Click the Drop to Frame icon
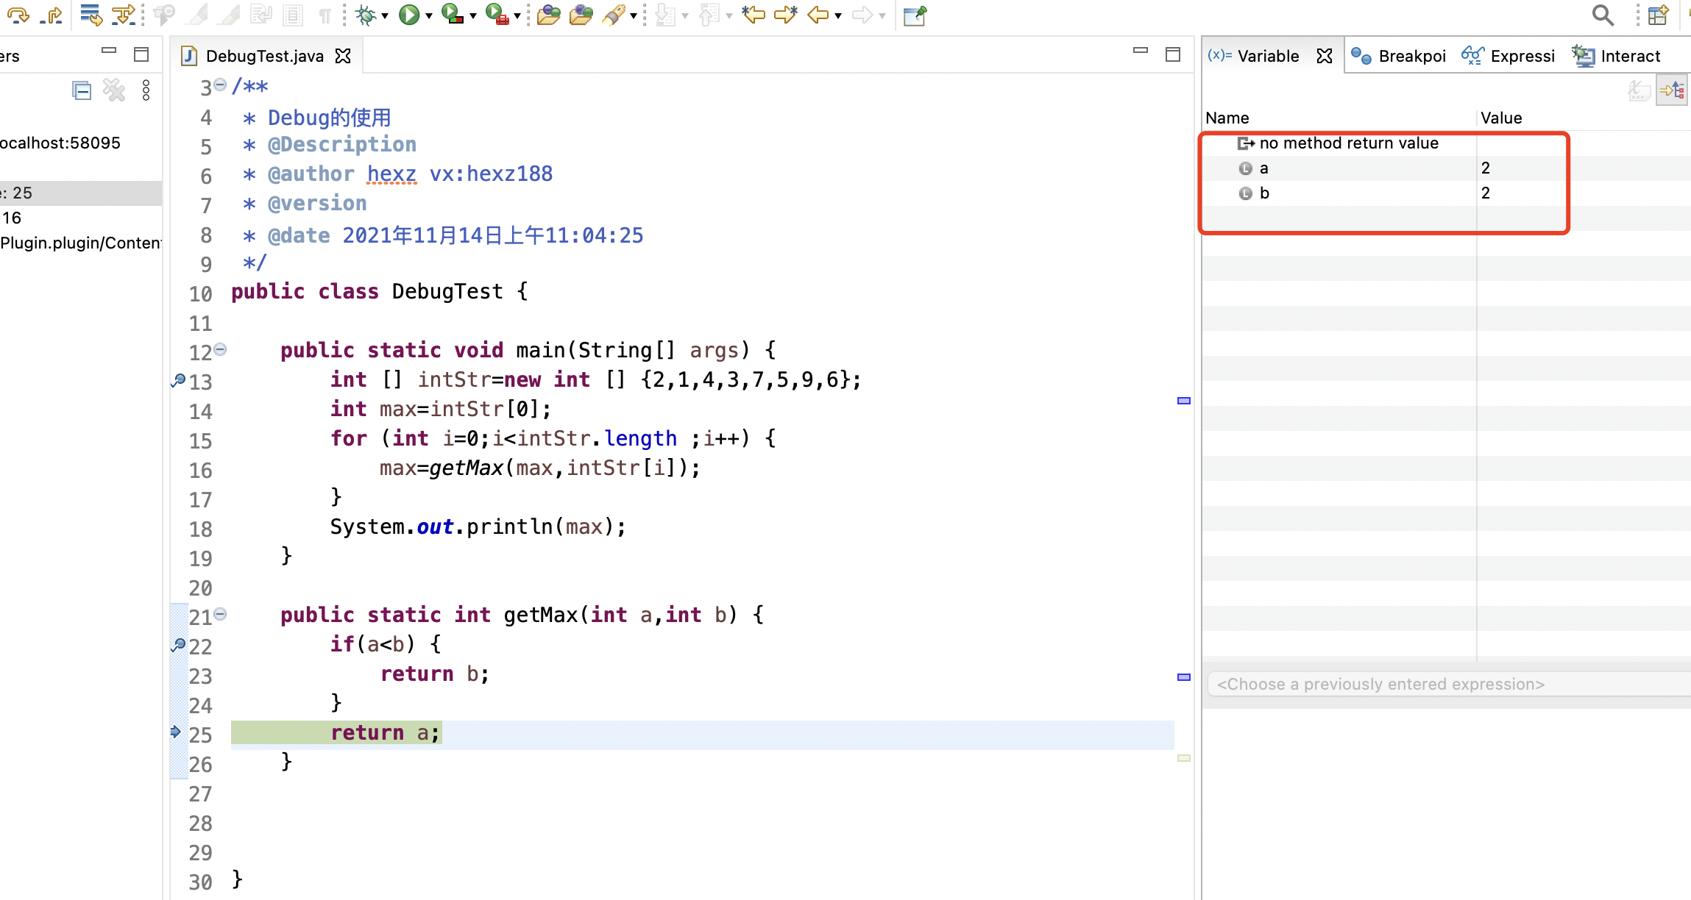Screen dimensions: 1691x900 [x=91, y=15]
